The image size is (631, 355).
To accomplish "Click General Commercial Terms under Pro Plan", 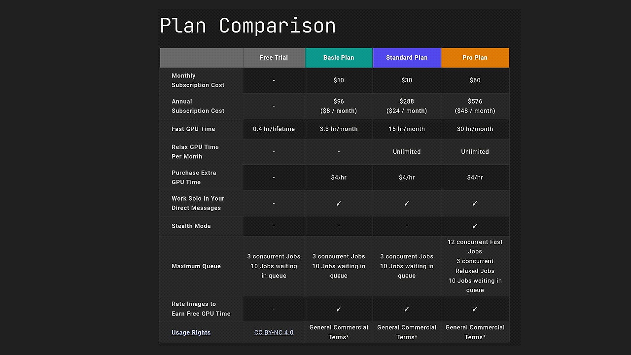I will click(475, 332).
